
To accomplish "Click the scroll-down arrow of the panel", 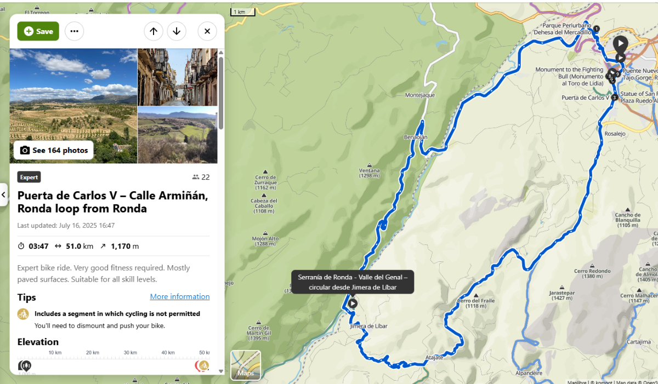I will 221,371.
